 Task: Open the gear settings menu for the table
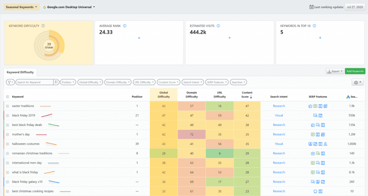tap(358, 82)
